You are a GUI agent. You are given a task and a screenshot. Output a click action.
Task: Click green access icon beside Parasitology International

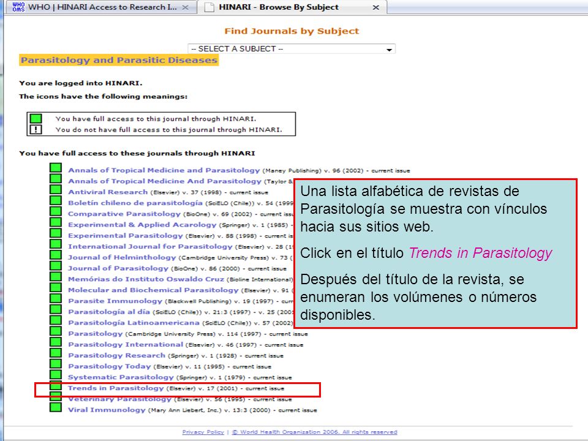pyautogui.click(x=56, y=342)
